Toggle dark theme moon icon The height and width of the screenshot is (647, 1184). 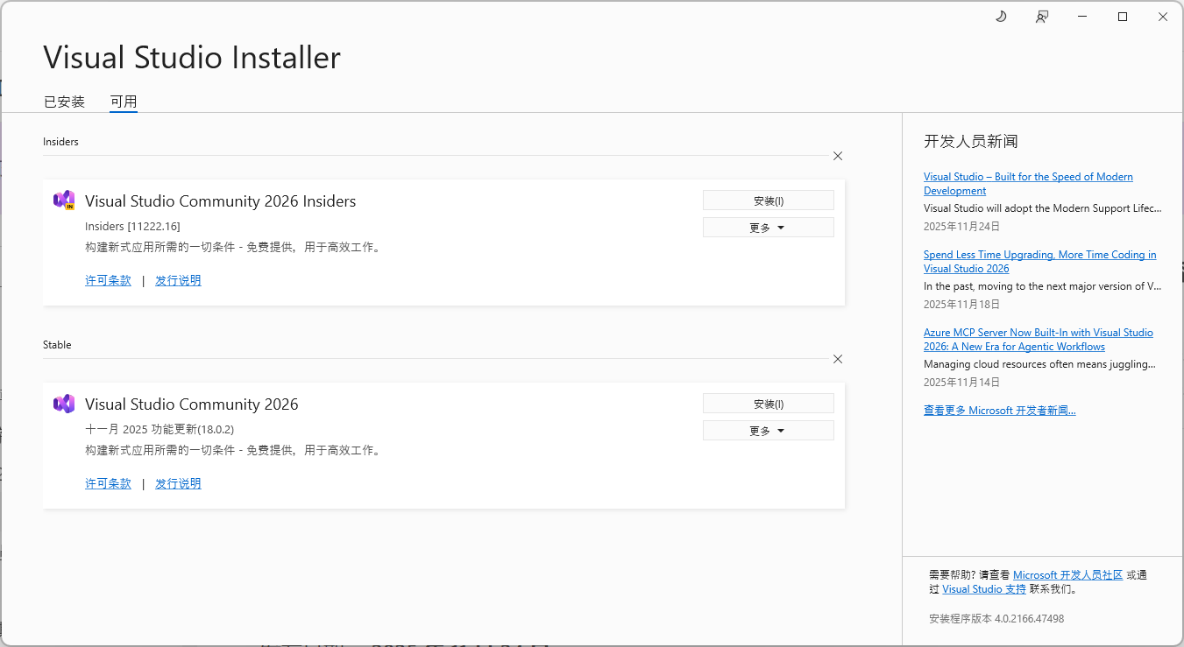(1001, 17)
